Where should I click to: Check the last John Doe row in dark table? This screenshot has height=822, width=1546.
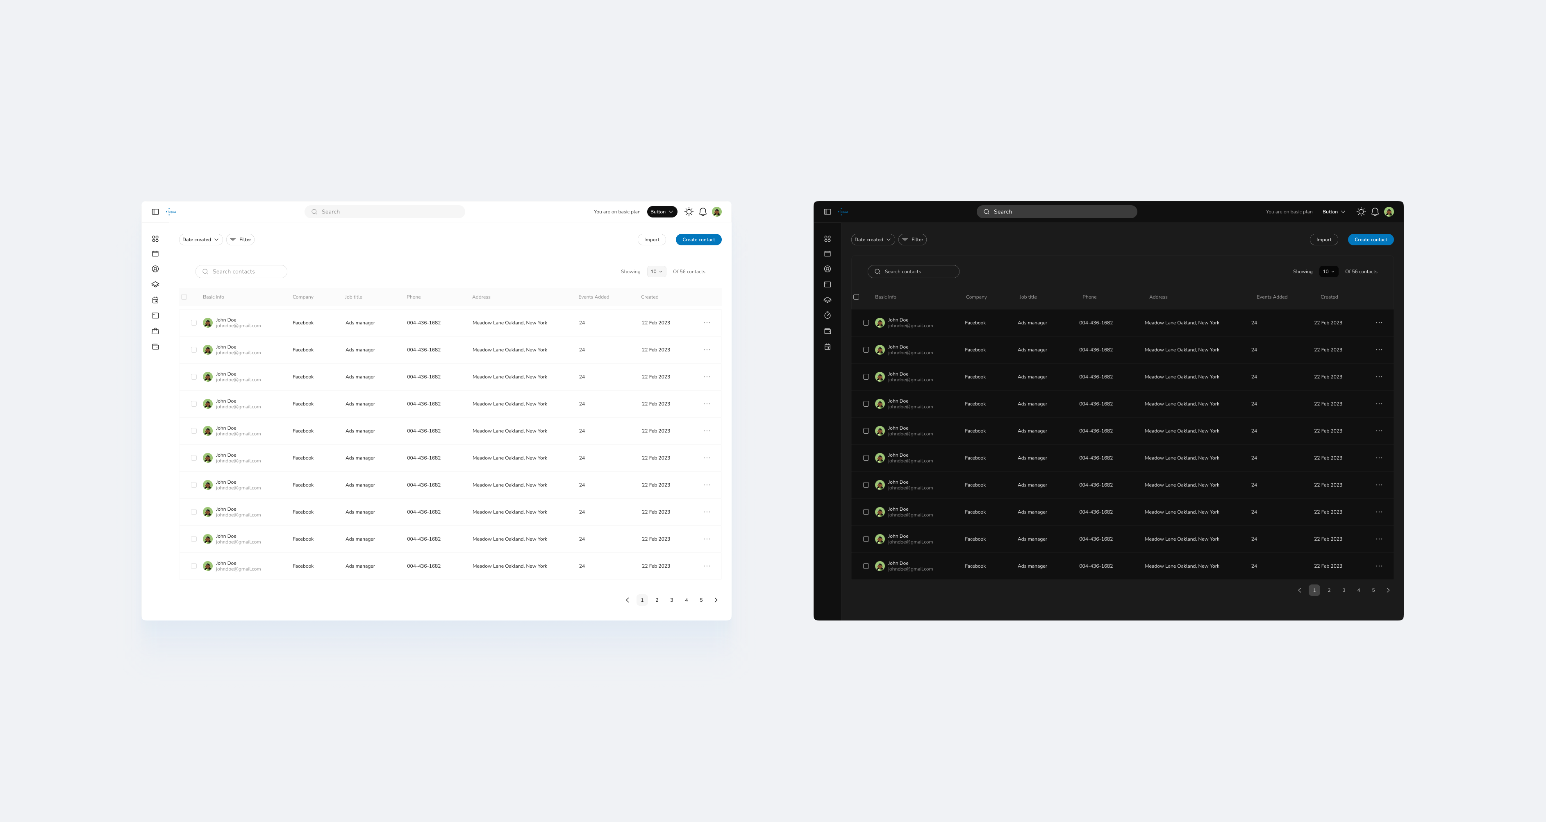866,566
